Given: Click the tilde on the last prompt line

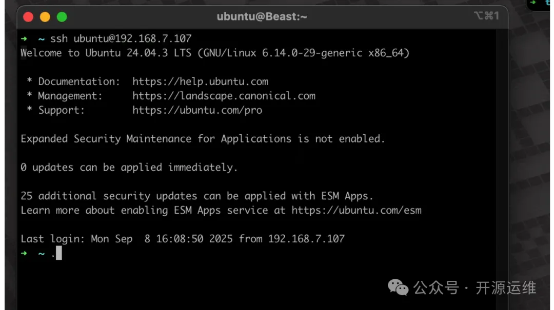Looking at the screenshot, I should 41,253.
